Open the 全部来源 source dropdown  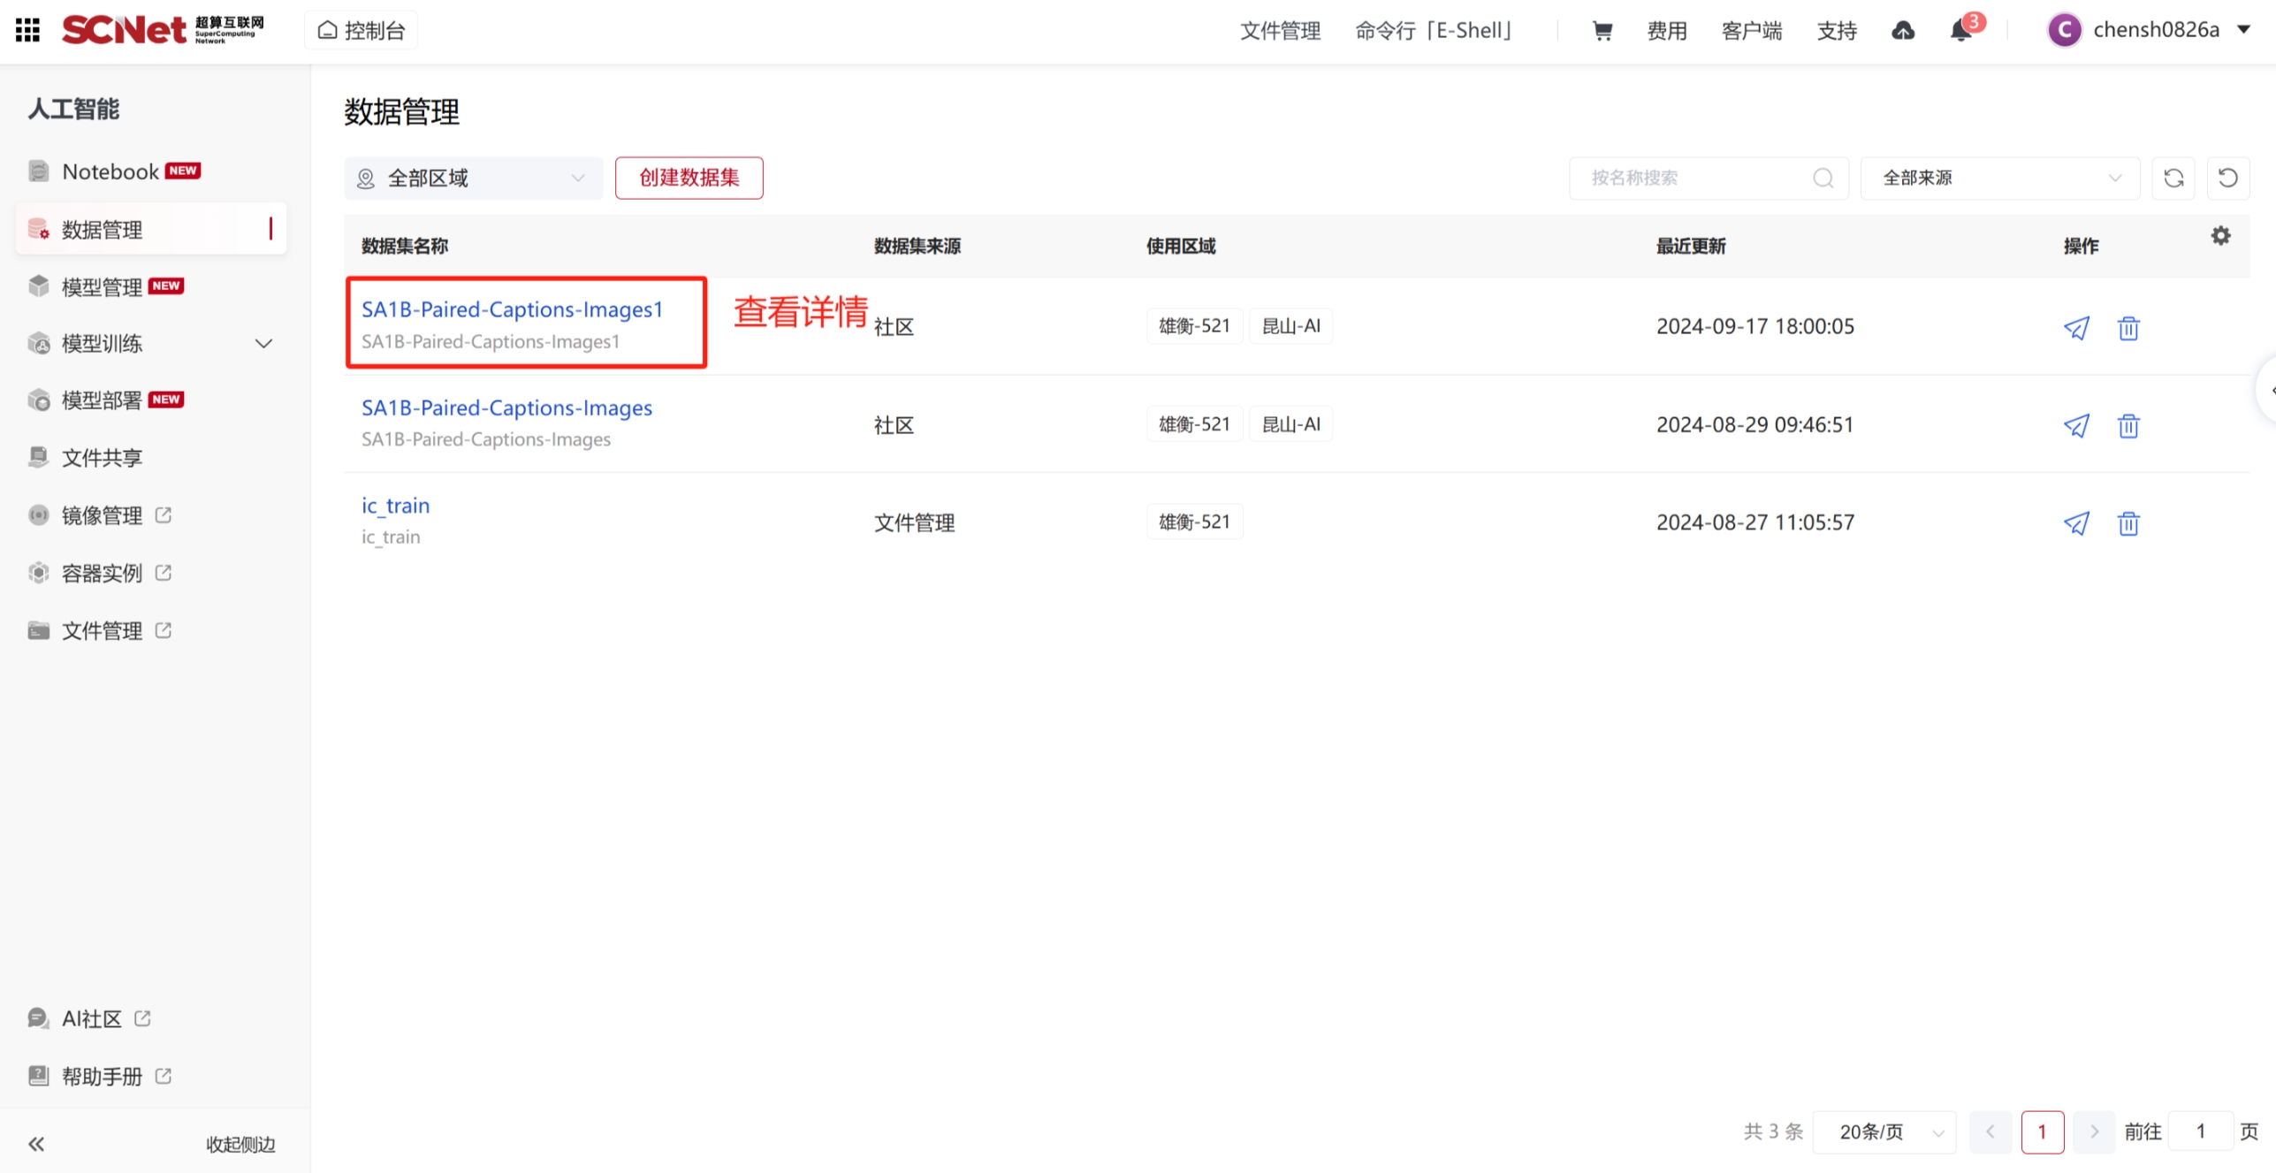click(x=1999, y=179)
